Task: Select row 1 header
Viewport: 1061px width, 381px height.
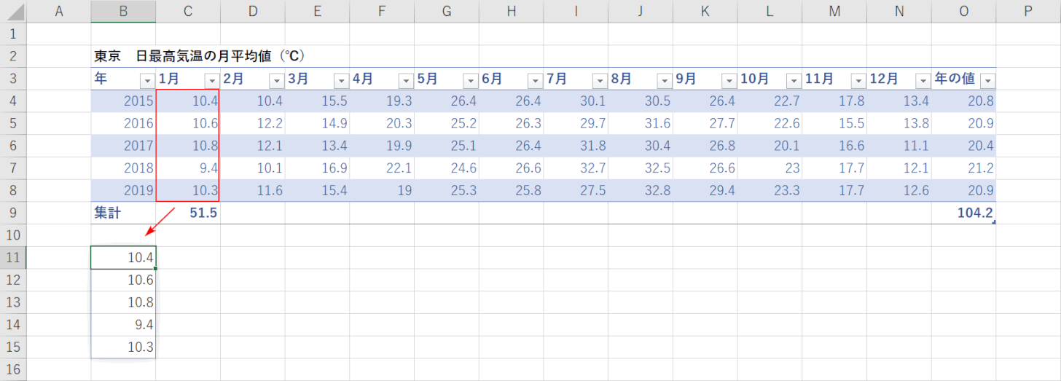Action: click(13, 34)
